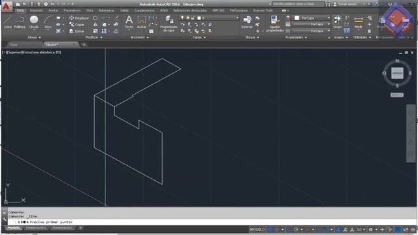Open the lineweight PorCapa dropdown
This screenshot has height=235, width=418.
point(311,24)
